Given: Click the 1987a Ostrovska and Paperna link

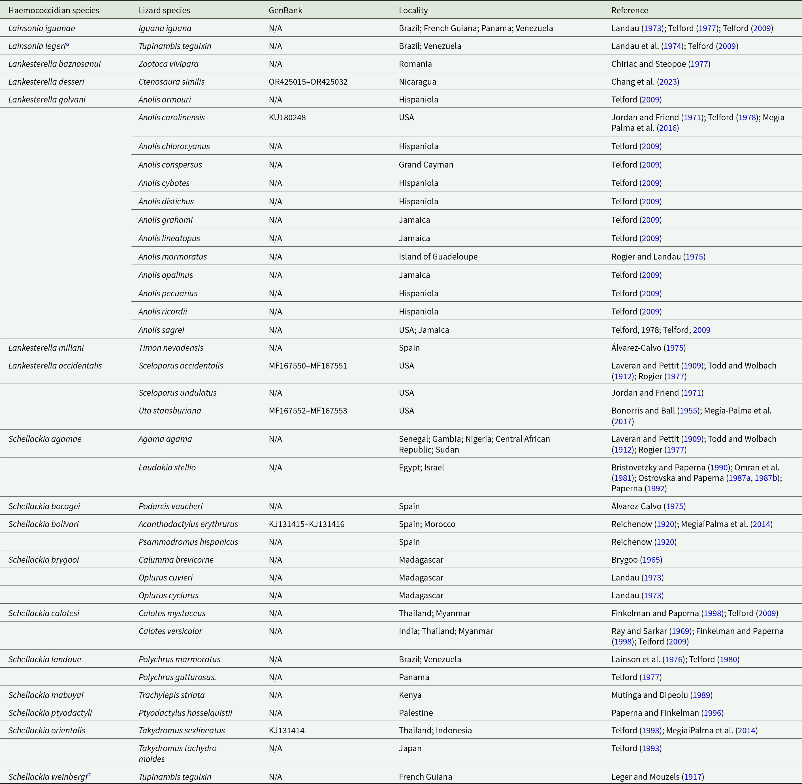Looking at the screenshot, I should [x=739, y=478].
